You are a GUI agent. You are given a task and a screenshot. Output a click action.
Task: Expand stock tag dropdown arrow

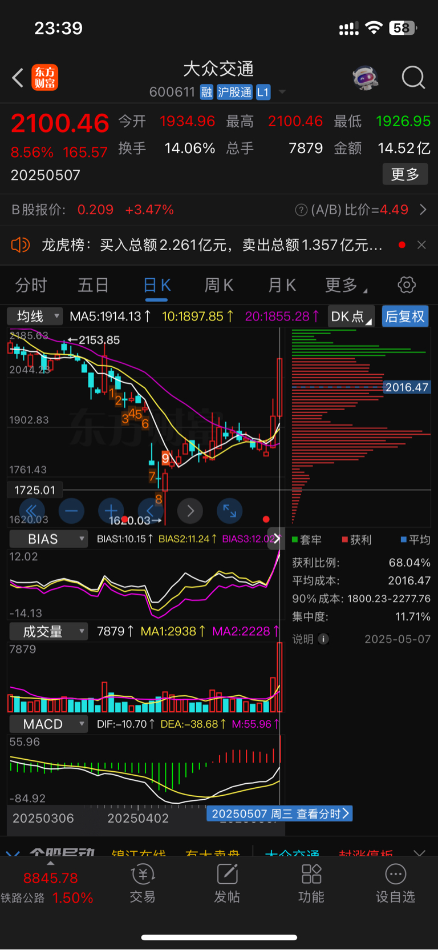coord(282,92)
